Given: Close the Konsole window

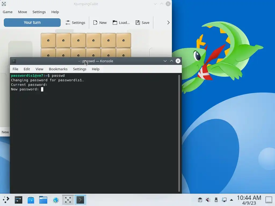Looking at the screenshot, I should (x=178, y=61).
